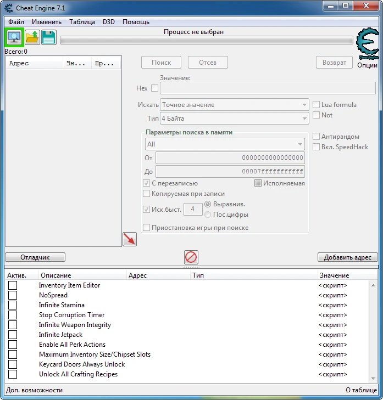The image size is (383, 400).
Task: Click the Cheat Engine logo
Action: coord(368,44)
